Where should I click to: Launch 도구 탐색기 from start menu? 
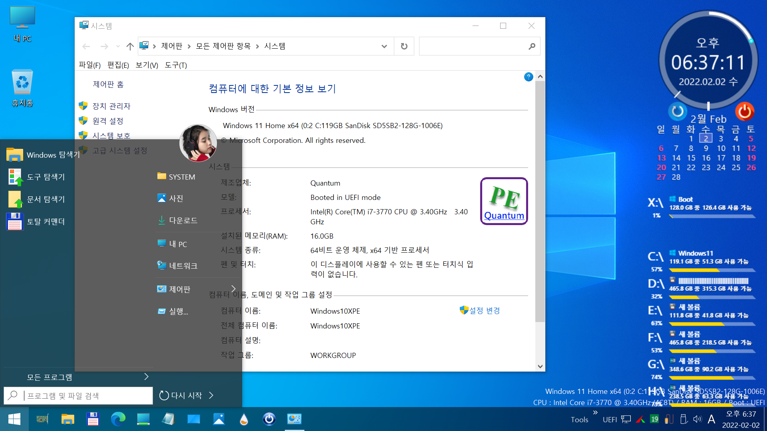point(36,177)
